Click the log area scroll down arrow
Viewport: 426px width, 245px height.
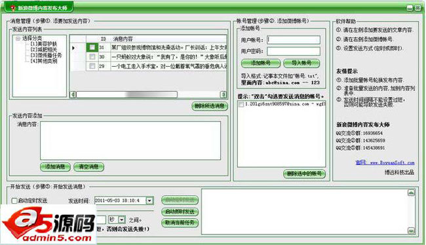coord(412,231)
